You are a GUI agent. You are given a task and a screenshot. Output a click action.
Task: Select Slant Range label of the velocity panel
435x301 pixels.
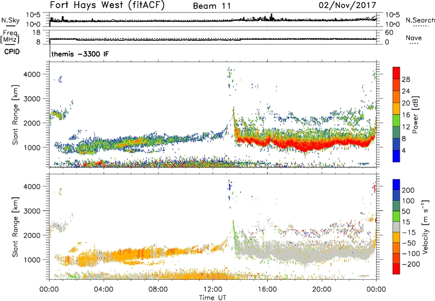tap(15, 227)
